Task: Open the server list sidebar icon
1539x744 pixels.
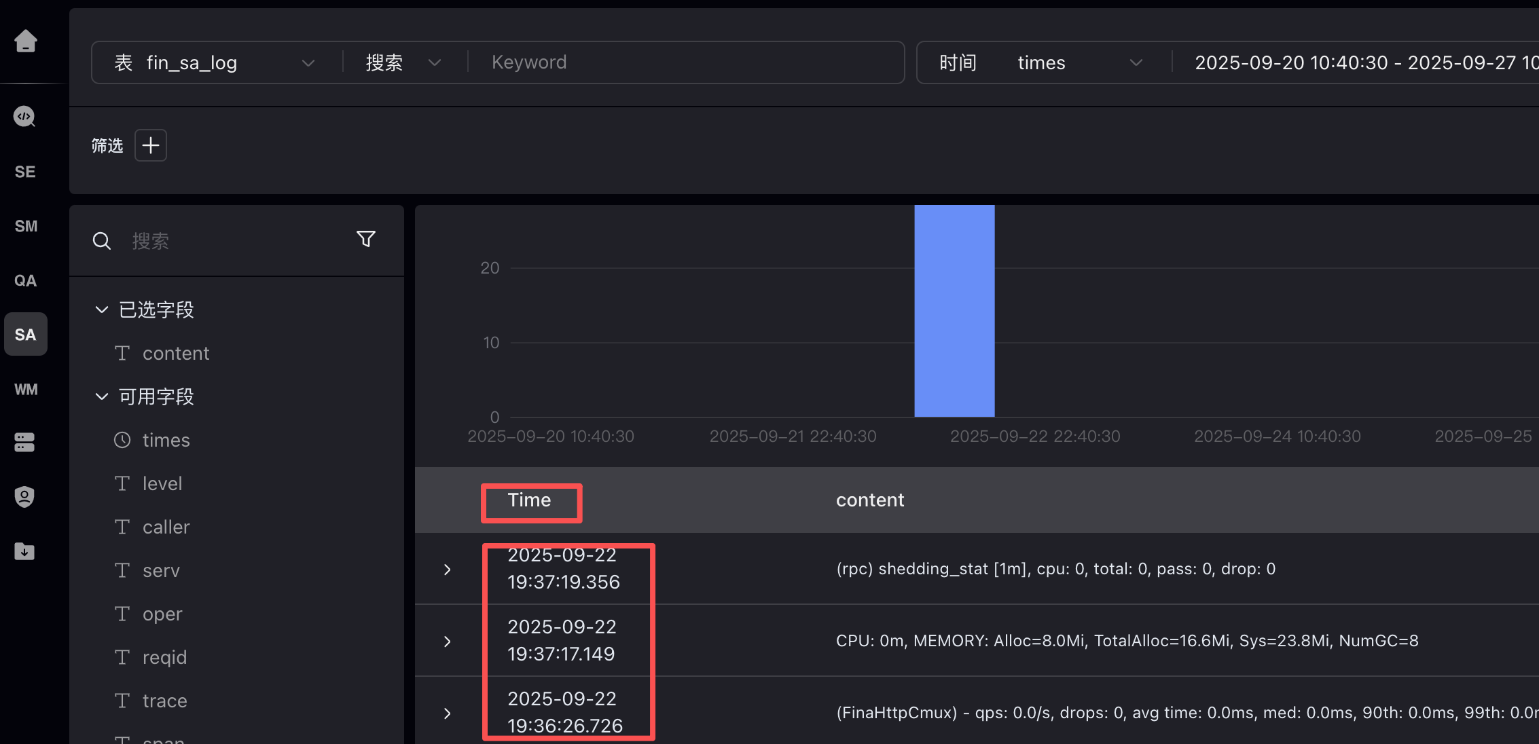Action: [x=25, y=443]
